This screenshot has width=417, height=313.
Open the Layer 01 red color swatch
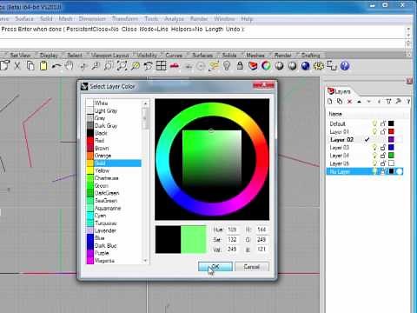pos(391,132)
